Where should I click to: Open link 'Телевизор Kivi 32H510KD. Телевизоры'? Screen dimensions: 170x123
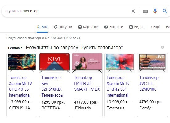click(52, 86)
